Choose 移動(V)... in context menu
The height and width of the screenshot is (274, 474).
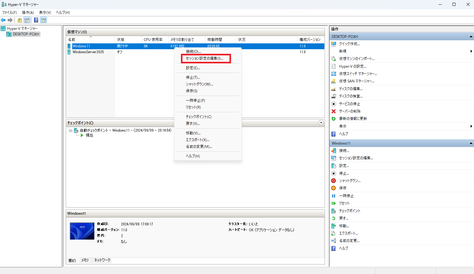208,133
